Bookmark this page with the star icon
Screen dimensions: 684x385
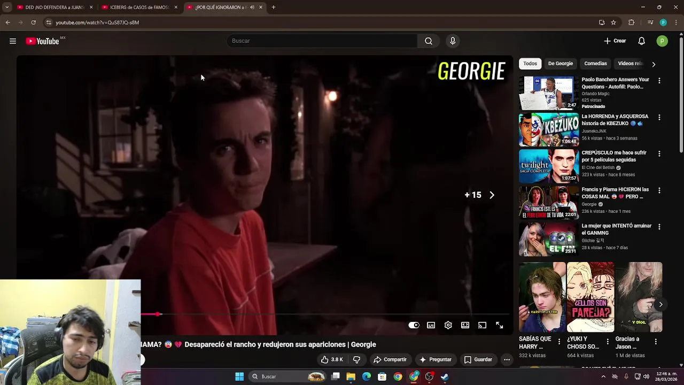point(613,22)
